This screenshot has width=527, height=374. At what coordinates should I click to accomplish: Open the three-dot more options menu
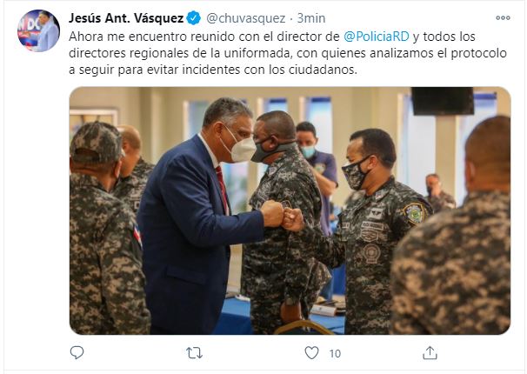pos(503,17)
